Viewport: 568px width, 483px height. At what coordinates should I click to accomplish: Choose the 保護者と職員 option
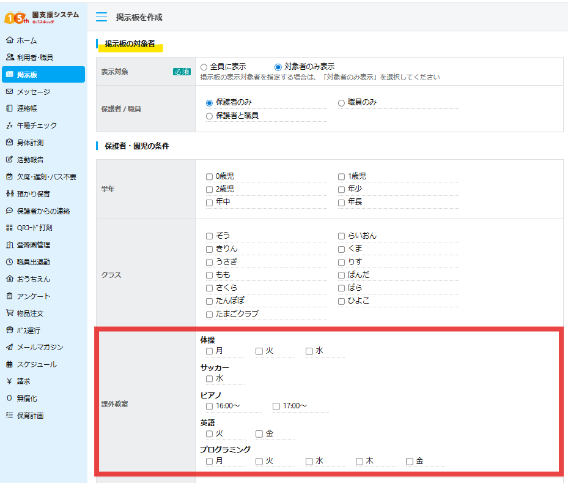pos(209,114)
